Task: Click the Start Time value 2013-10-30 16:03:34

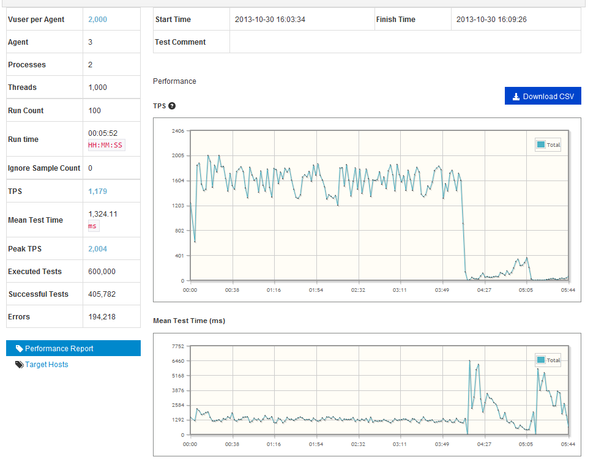Action: 270,20
